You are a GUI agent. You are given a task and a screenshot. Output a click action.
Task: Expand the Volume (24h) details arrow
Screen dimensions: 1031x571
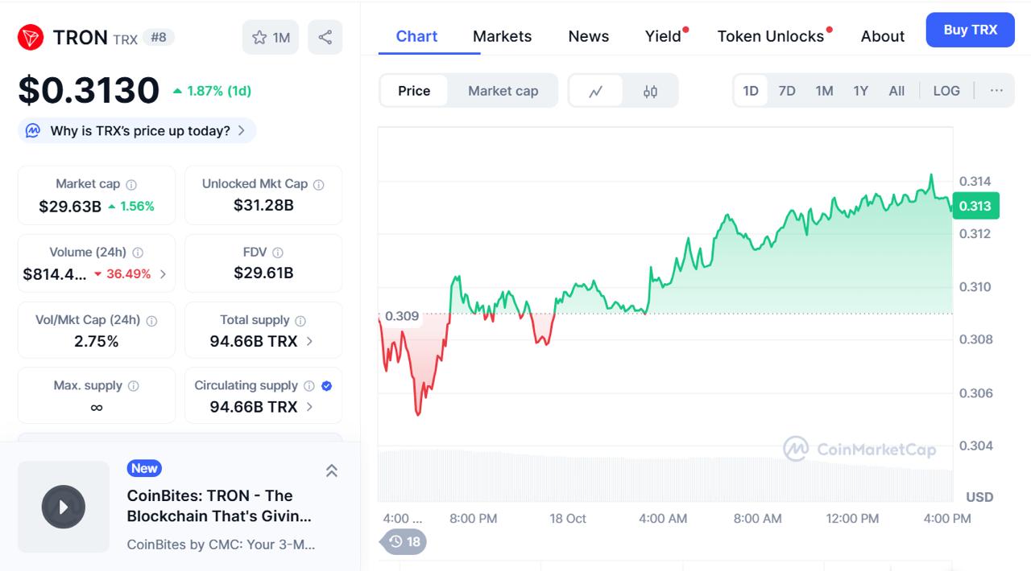pyautogui.click(x=163, y=273)
